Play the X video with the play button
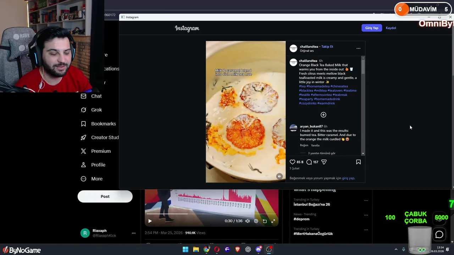 [150, 221]
